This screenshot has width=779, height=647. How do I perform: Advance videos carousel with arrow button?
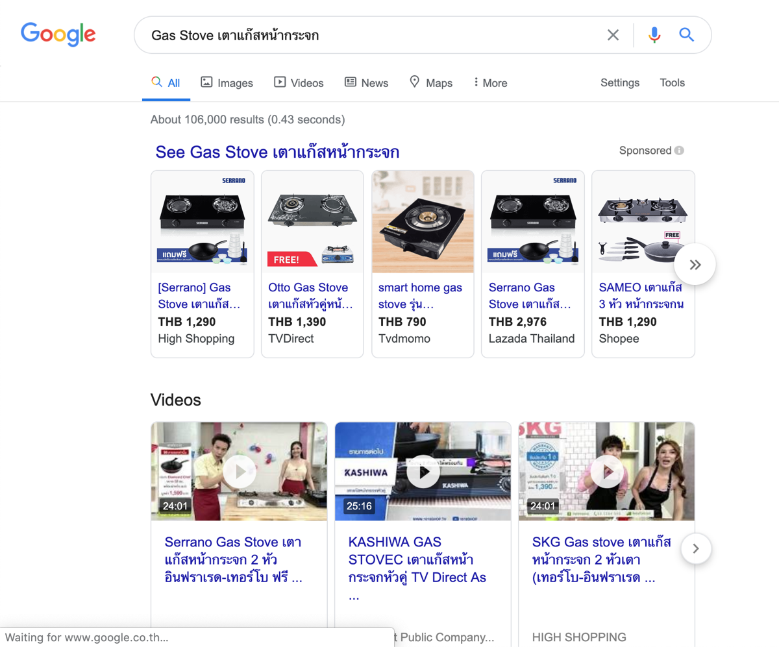(696, 549)
